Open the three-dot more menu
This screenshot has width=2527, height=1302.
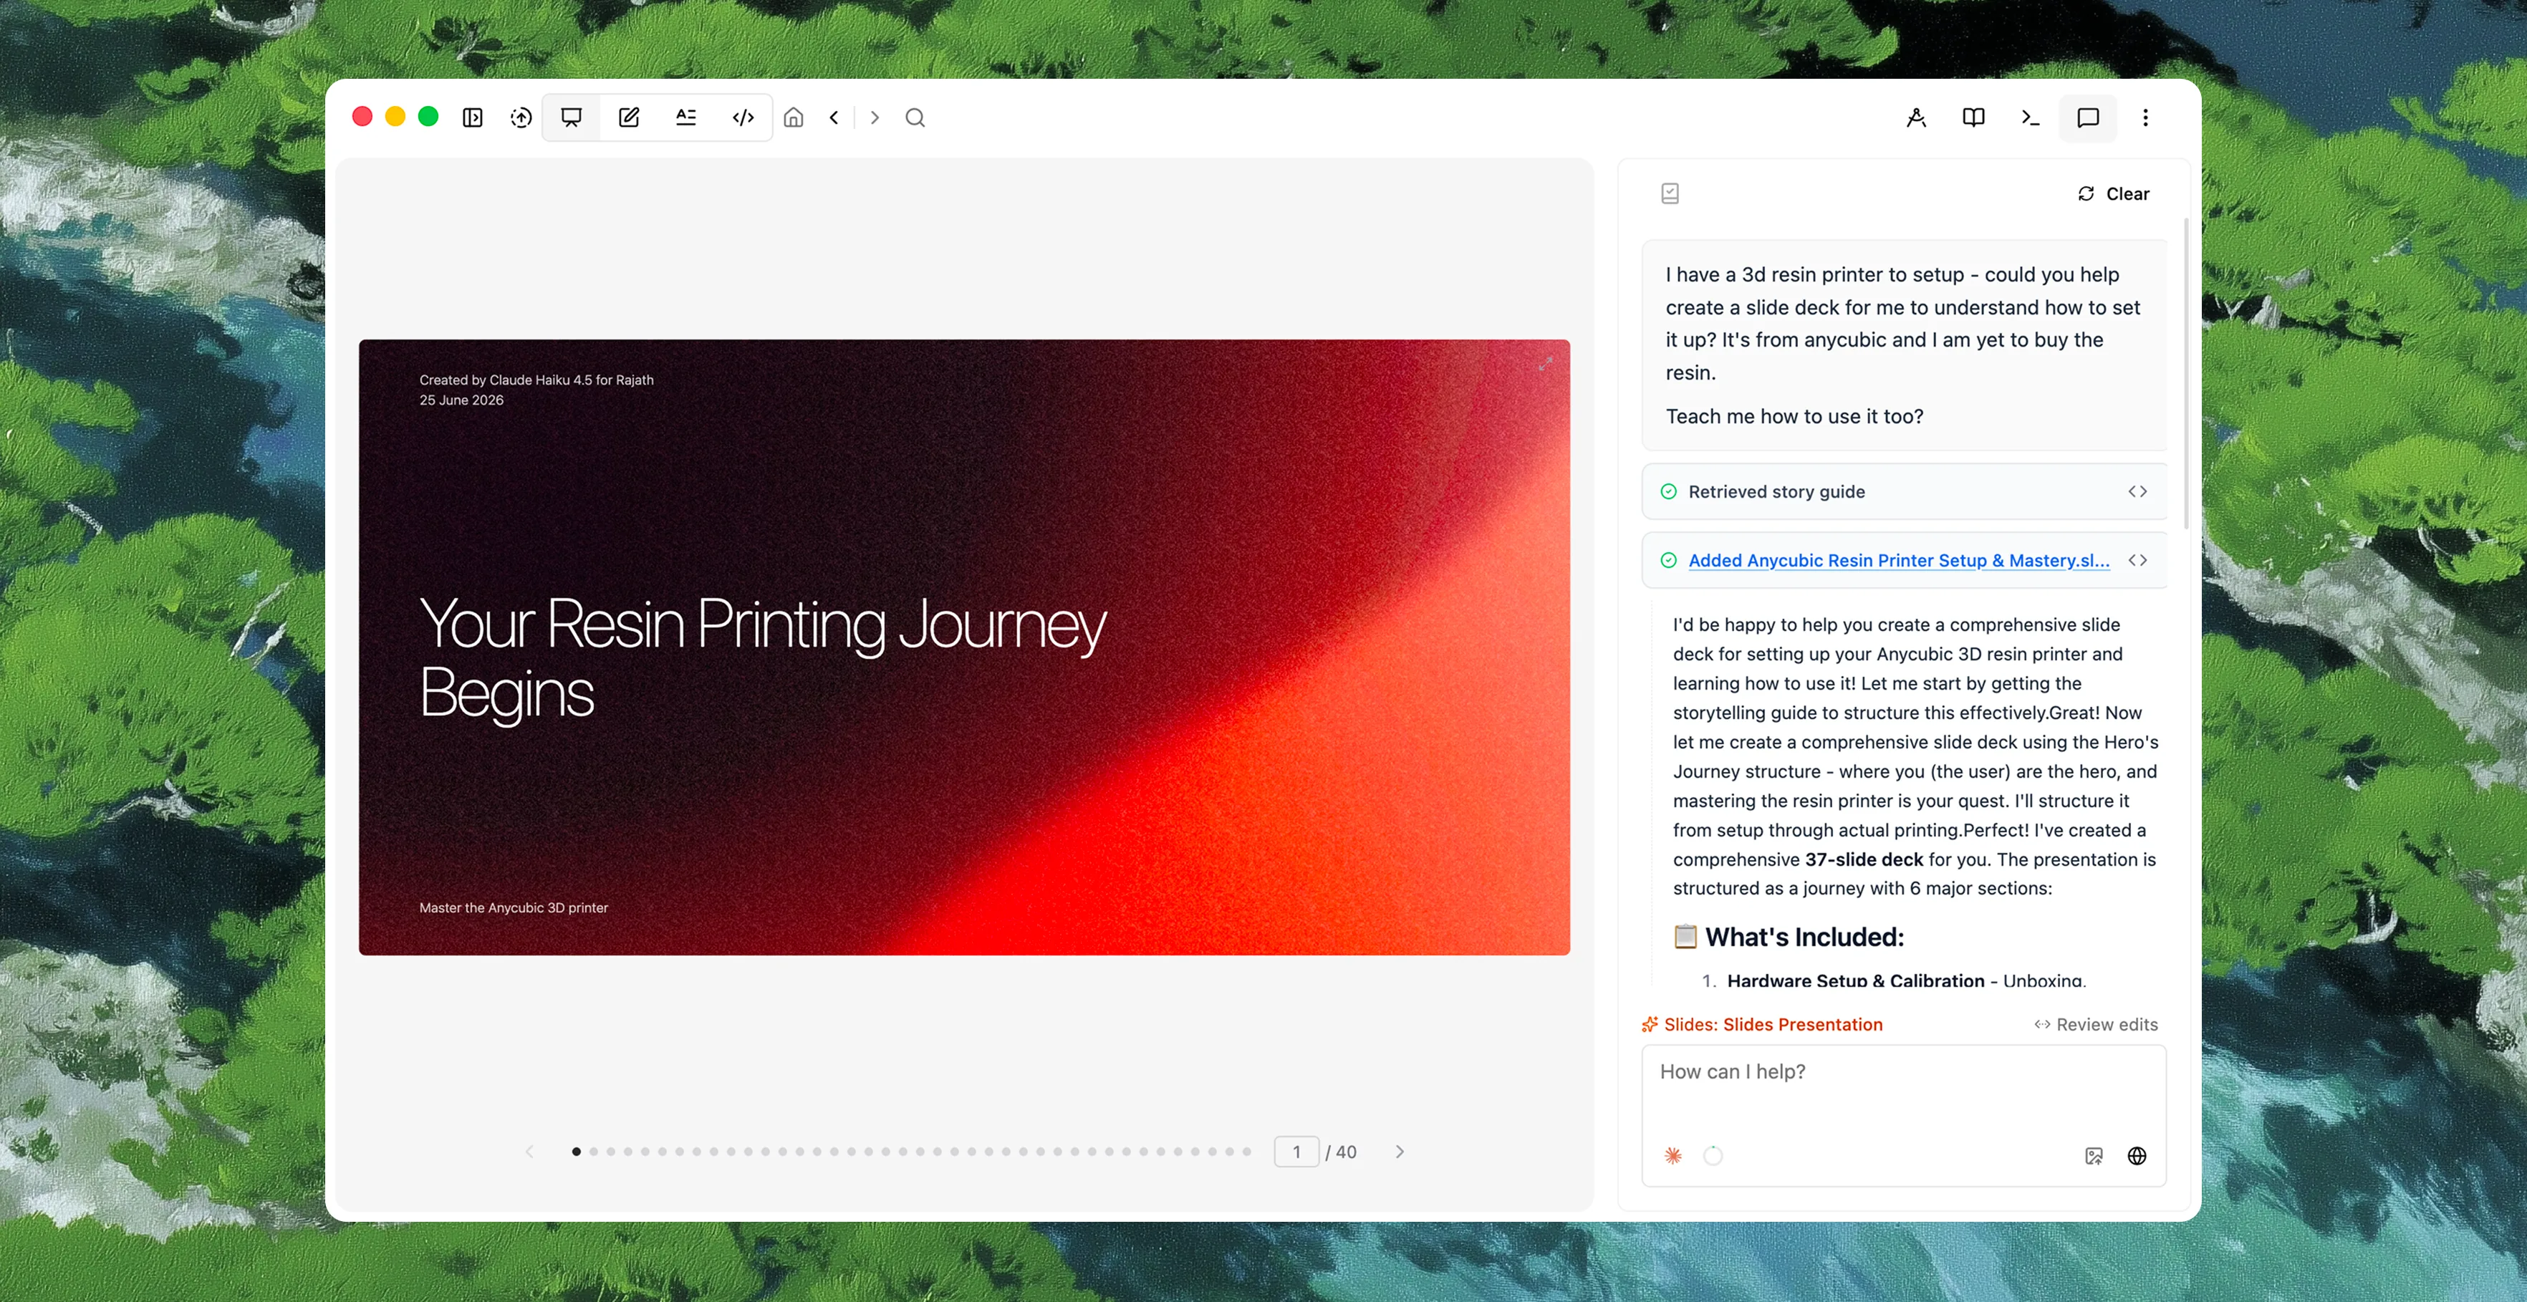pyautogui.click(x=2145, y=117)
